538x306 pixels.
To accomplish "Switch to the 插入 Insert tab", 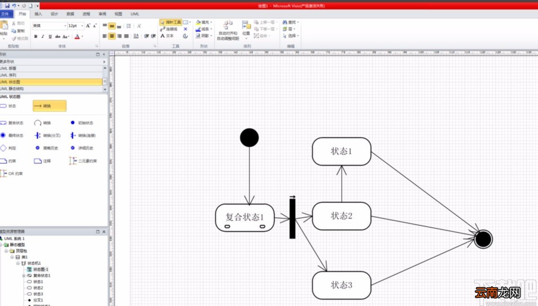I will (38, 14).
